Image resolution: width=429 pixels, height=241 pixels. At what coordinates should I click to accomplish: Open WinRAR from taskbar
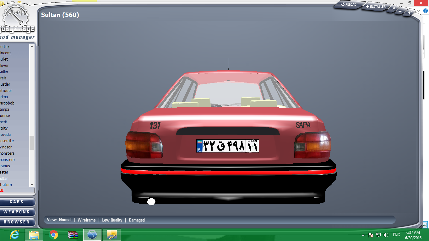73,235
